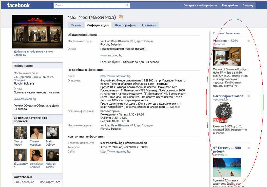Click ostrovok.ru under Египет ad
The width and height of the screenshot is (267, 187).
(x=220, y=155)
